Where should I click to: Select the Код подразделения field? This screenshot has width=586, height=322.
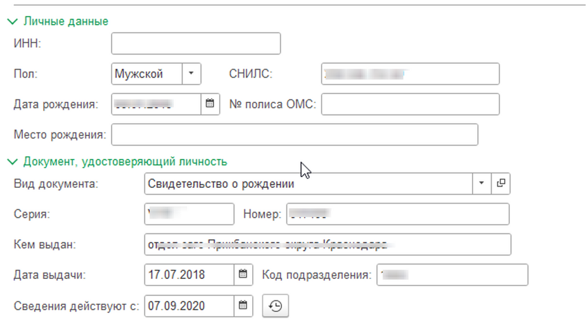pyautogui.click(x=452, y=275)
